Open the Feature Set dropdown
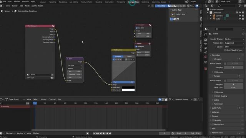246x138 pixels. (x=234, y=43)
